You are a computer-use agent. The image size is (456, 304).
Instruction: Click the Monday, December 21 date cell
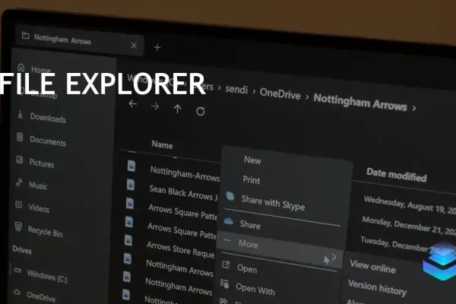point(408,226)
